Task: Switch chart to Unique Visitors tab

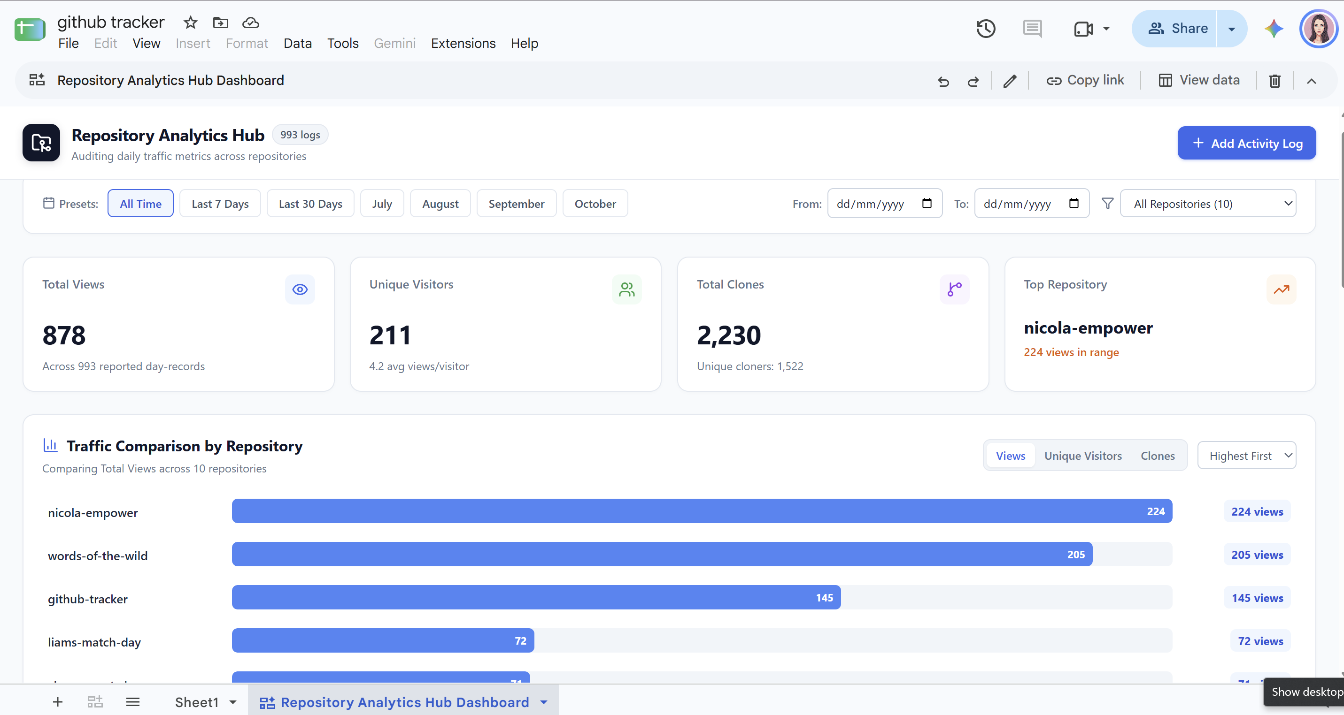Action: (1082, 456)
